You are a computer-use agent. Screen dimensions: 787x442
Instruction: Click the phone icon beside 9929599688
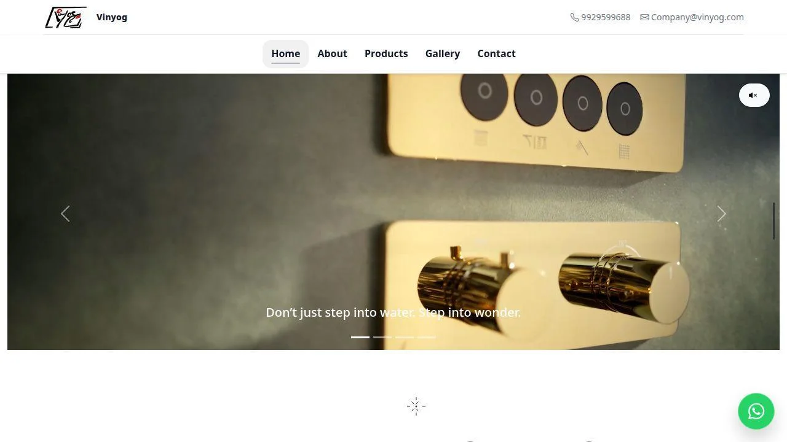click(574, 17)
